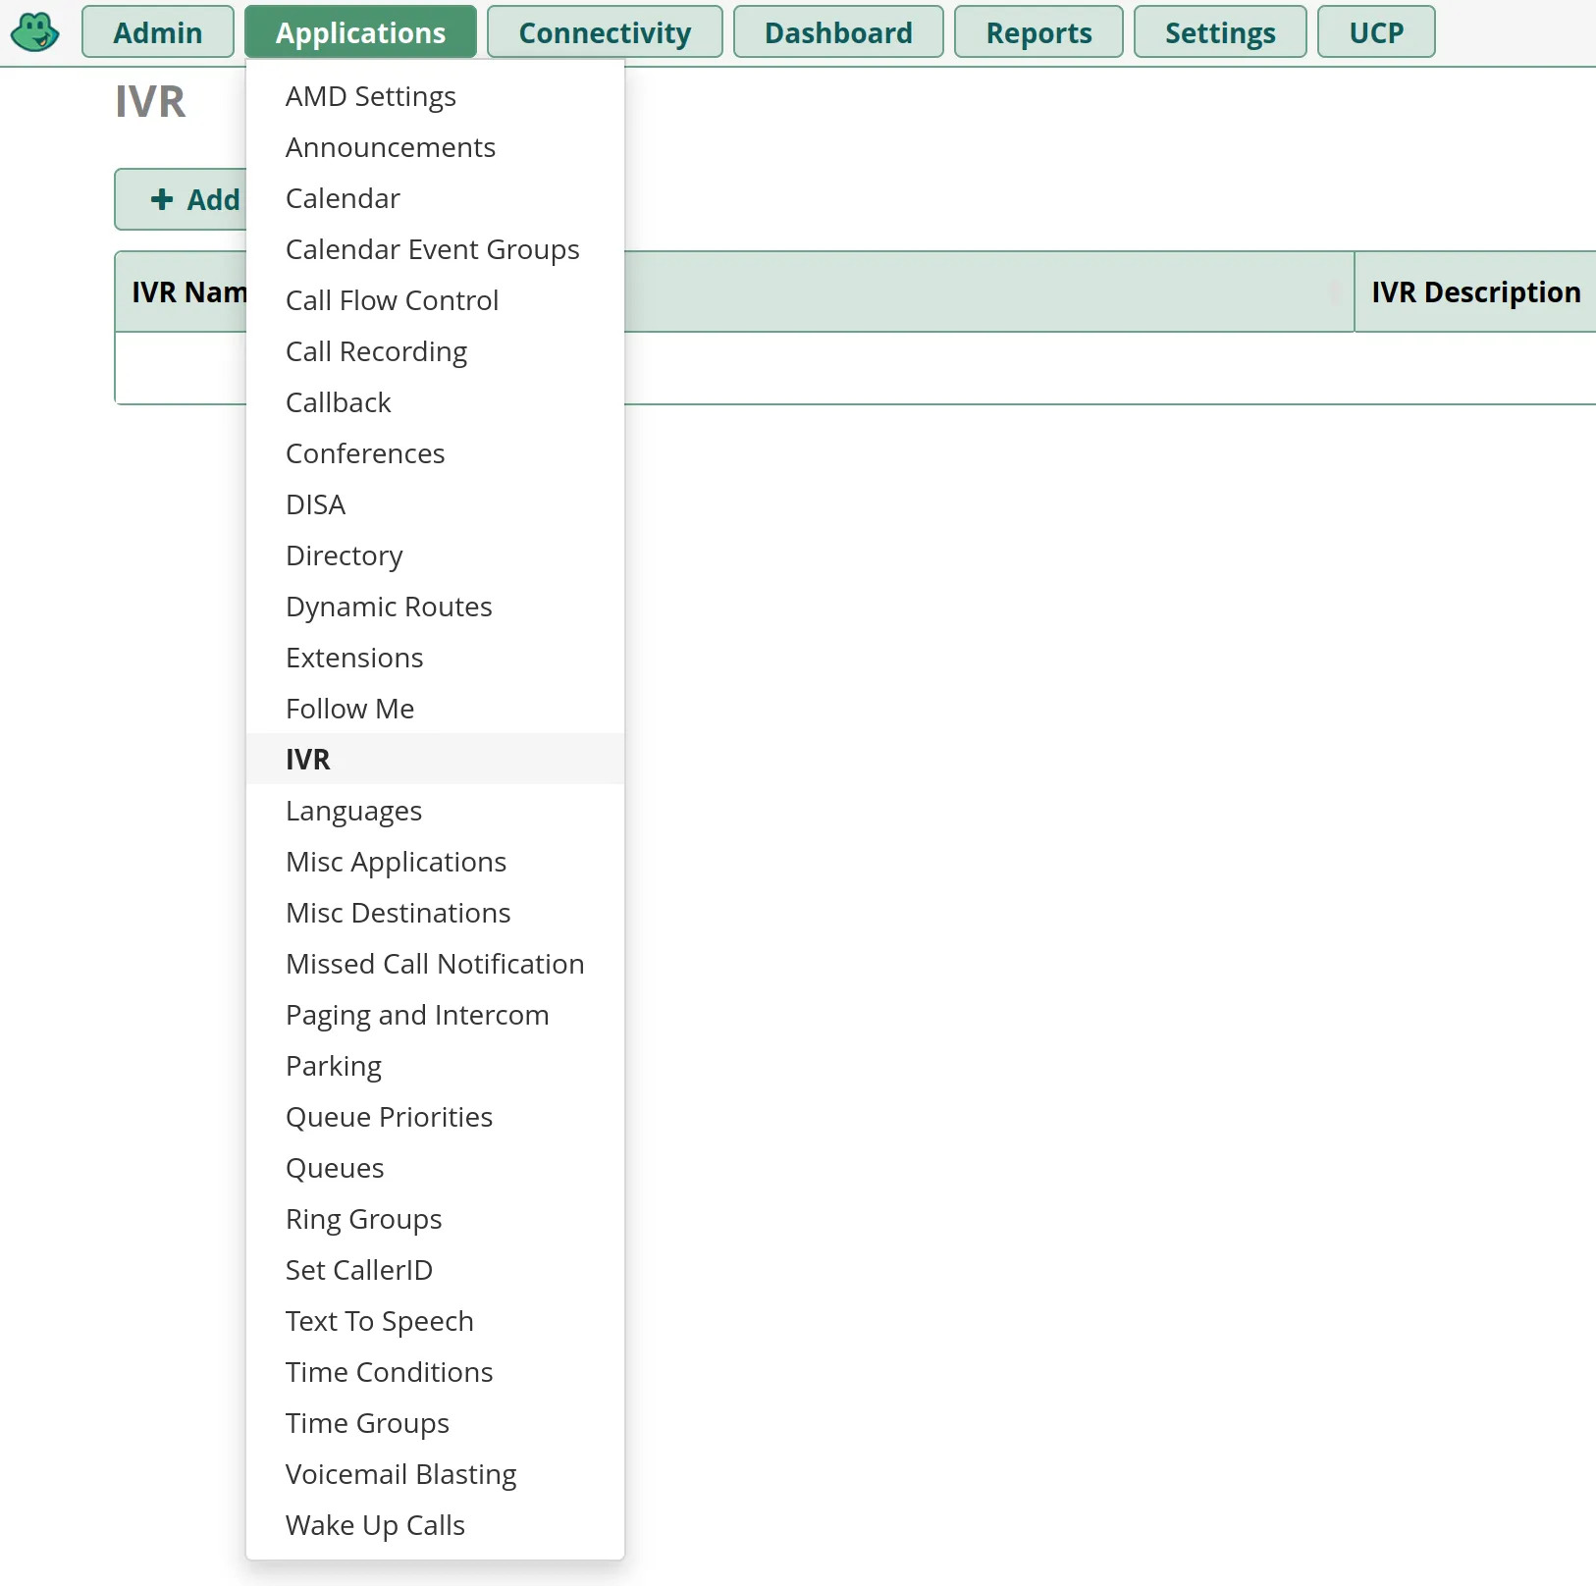The height and width of the screenshot is (1586, 1596).
Task: Navigate to Queues module
Action: click(x=335, y=1168)
